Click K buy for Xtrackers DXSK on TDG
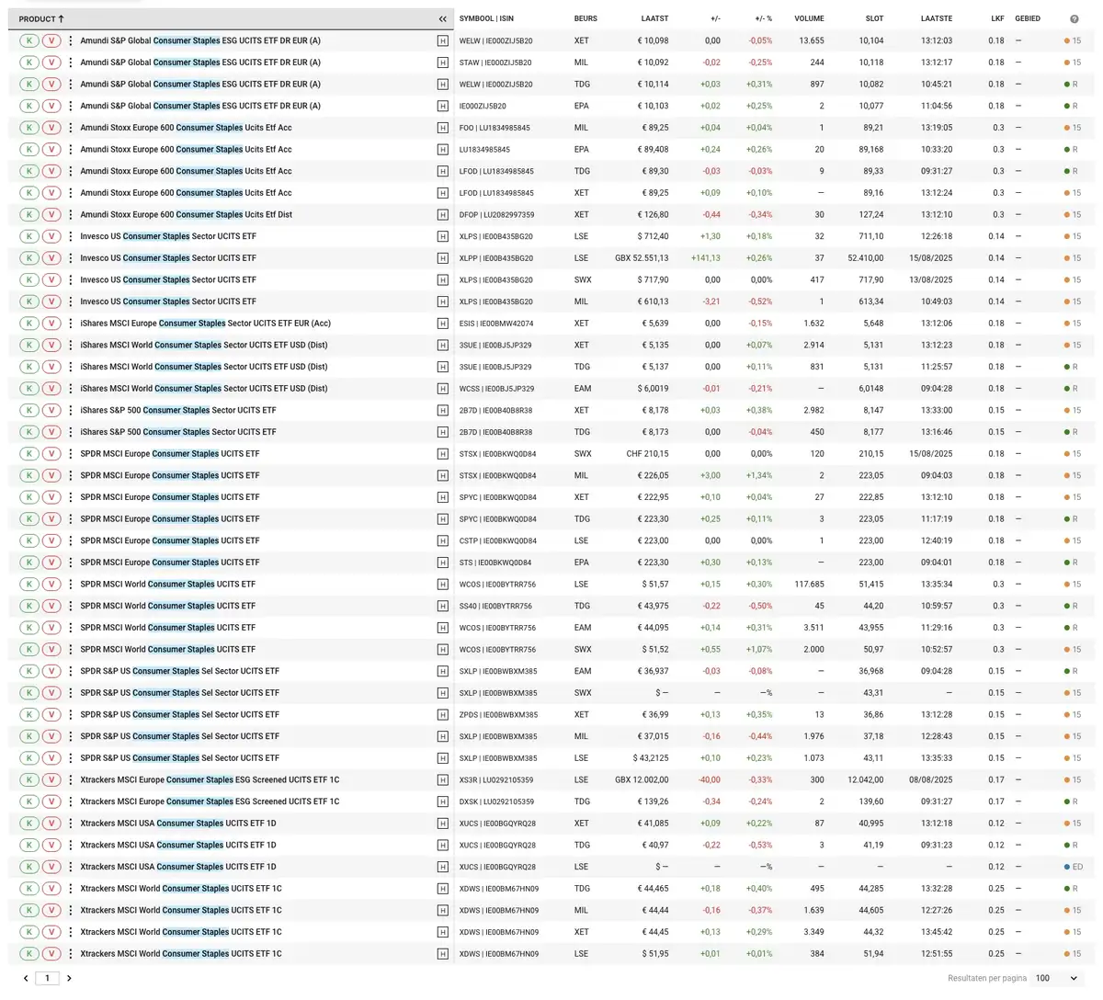This screenshot has width=1103, height=1000. 29,801
